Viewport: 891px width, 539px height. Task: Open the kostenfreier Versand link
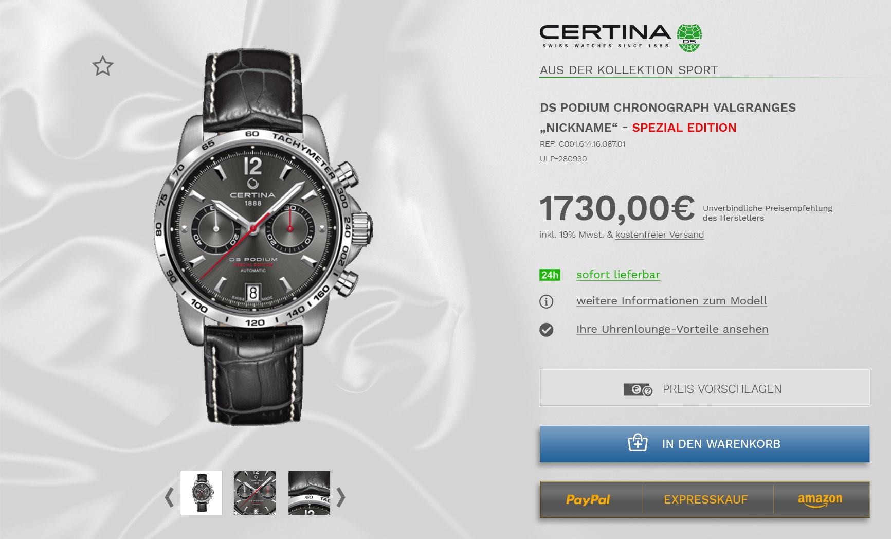point(660,235)
